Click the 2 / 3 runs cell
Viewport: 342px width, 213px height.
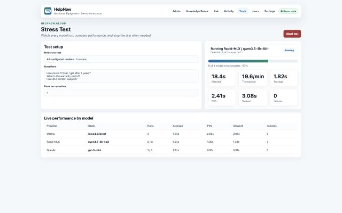[150, 142]
